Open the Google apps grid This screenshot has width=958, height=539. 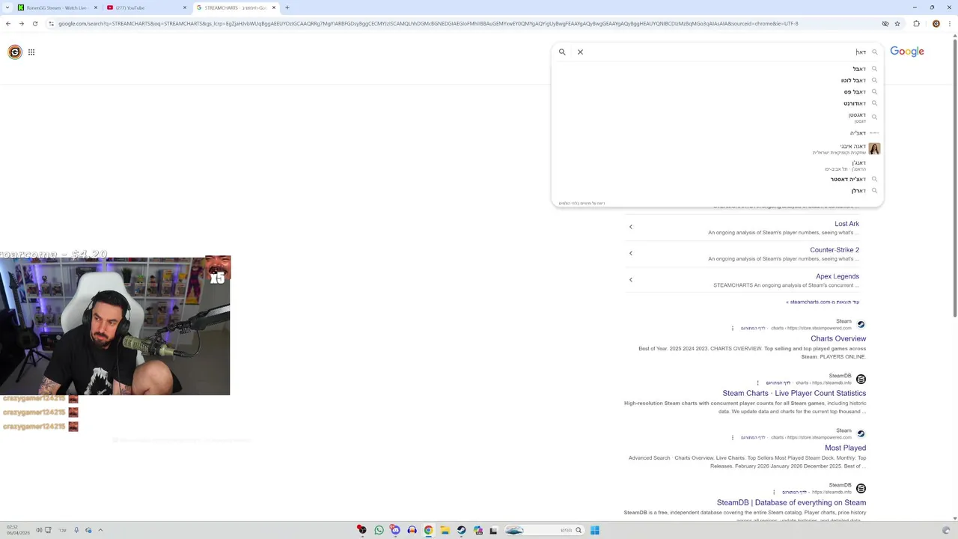(x=31, y=52)
